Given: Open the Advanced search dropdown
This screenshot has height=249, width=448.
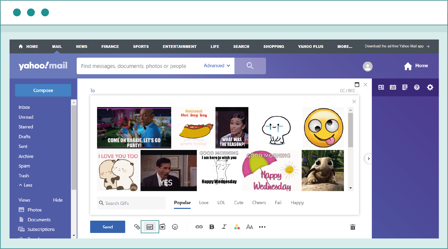Looking at the screenshot, I should click(216, 66).
